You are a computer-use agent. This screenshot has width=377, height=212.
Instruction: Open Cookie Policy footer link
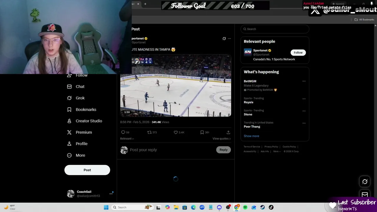click(x=289, y=147)
